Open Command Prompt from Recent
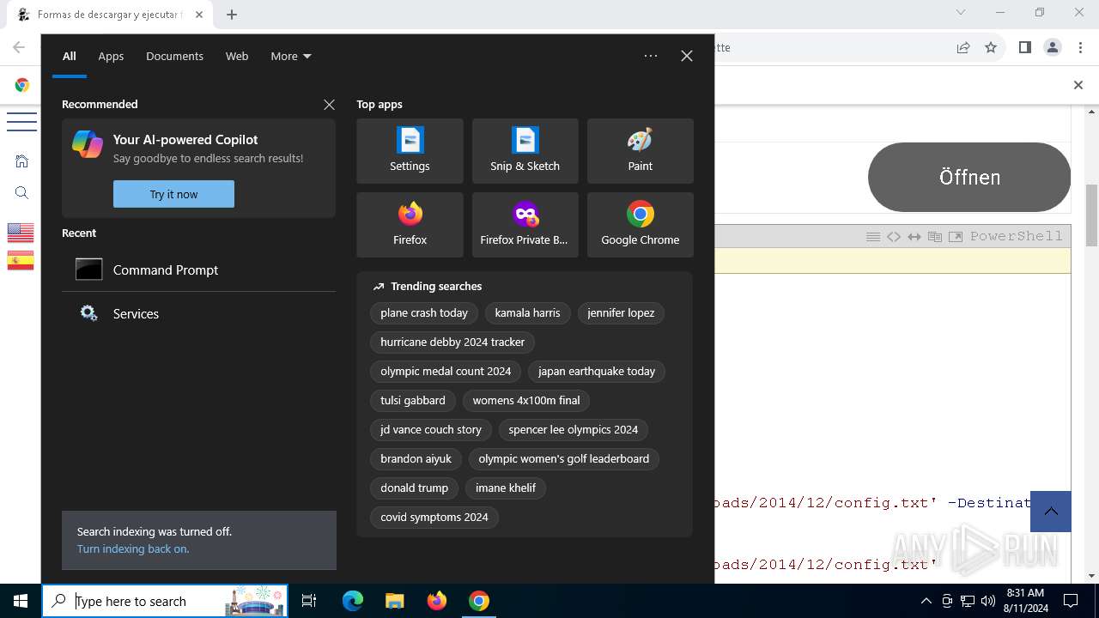This screenshot has width=1099, height=618. pyautogui.click(x=198, y=270)
